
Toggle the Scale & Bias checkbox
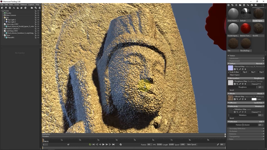(229, 72)
